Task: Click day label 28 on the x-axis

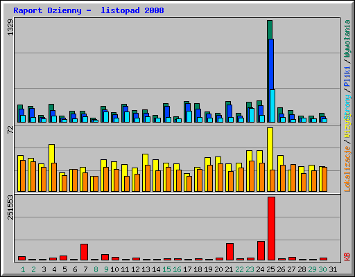Action: point(302,269)
